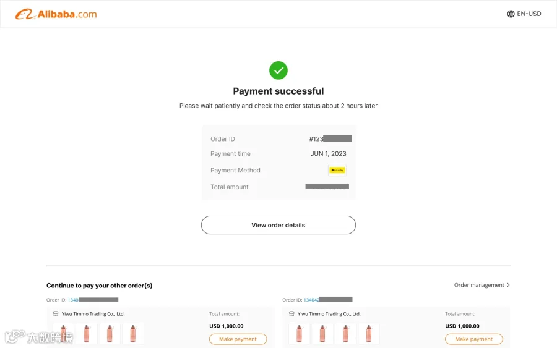Click the green payment success checkmark
Screen dimensions: 557x348
(278, 70)
